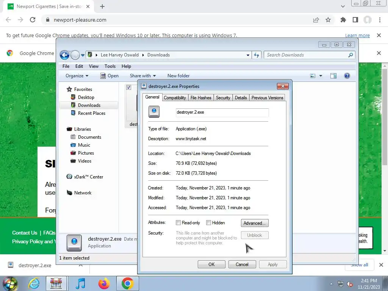Switch to the Previous Versions tab
Screen dimensions: 388x291
267,98
